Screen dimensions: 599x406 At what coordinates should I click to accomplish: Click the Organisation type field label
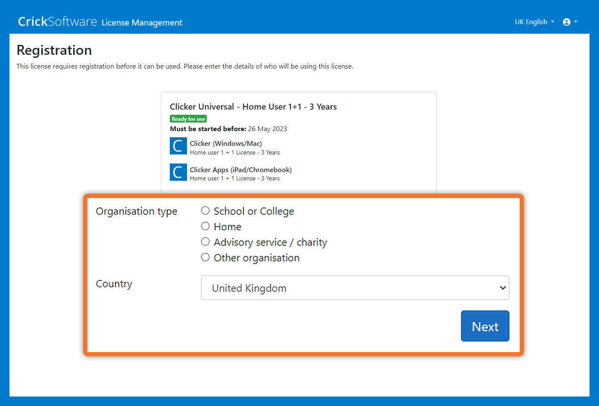tap(136, 211)
